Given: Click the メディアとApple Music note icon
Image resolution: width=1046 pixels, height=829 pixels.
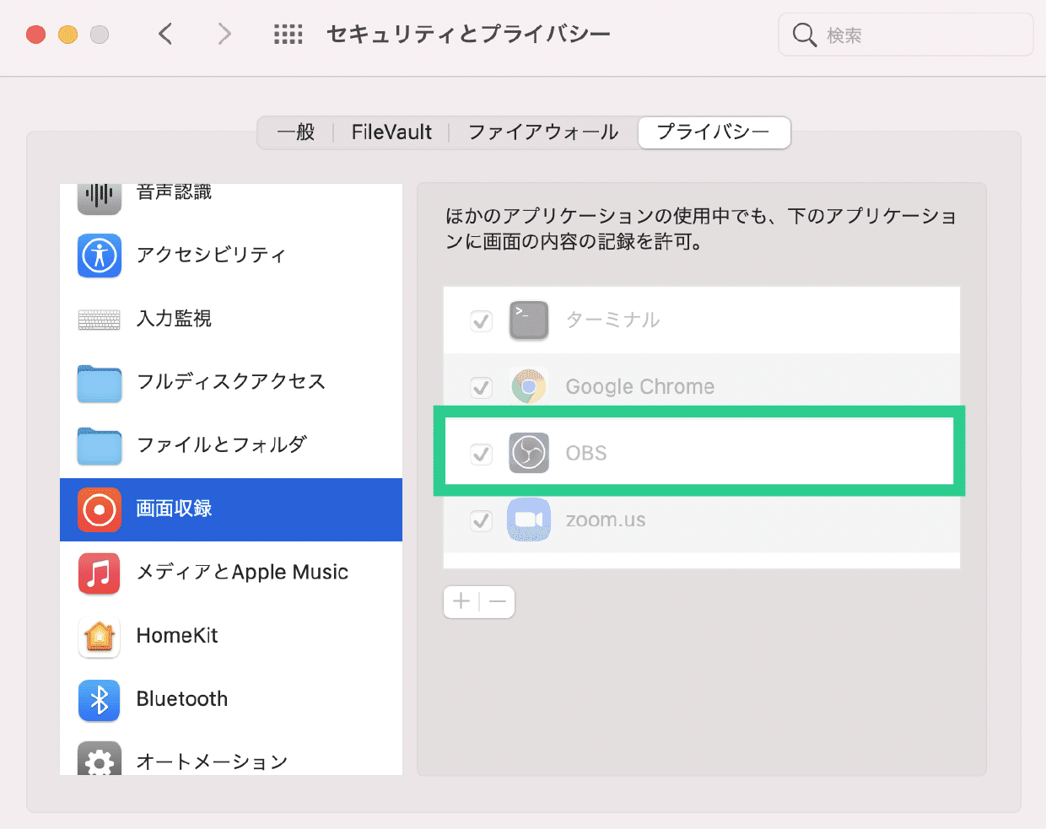Looking at the screenshot, I should tap(99, 573).
